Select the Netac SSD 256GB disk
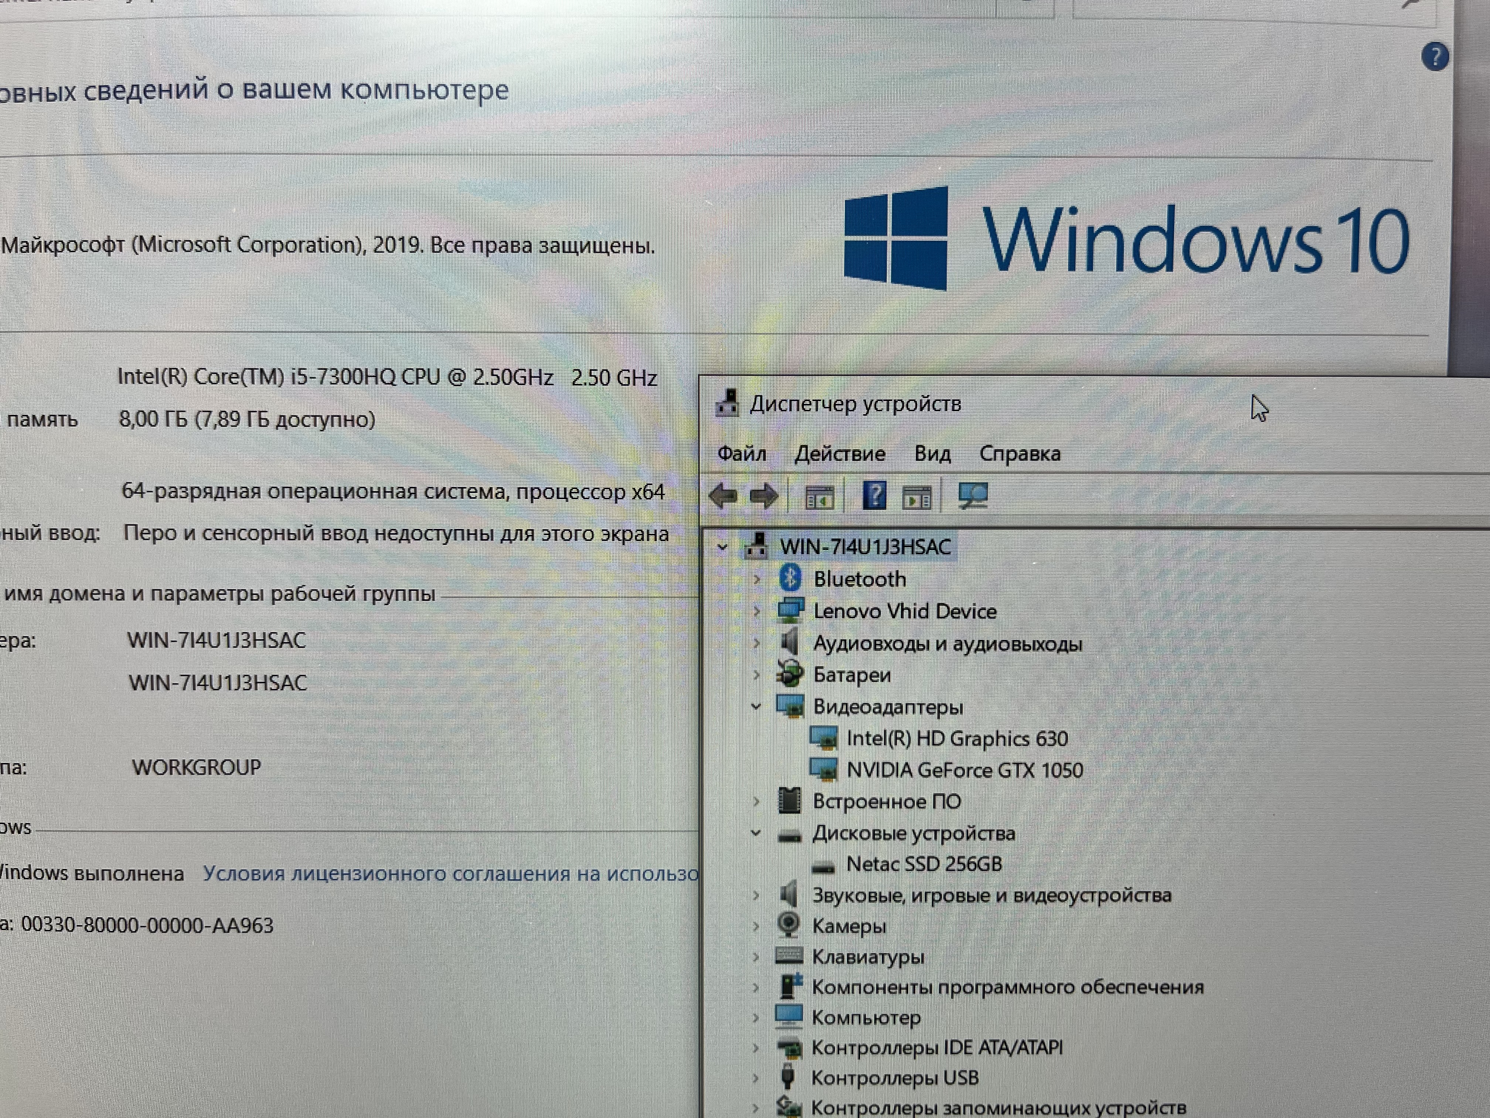Screen dimensions: 1490x1118 tap(923, 864)
